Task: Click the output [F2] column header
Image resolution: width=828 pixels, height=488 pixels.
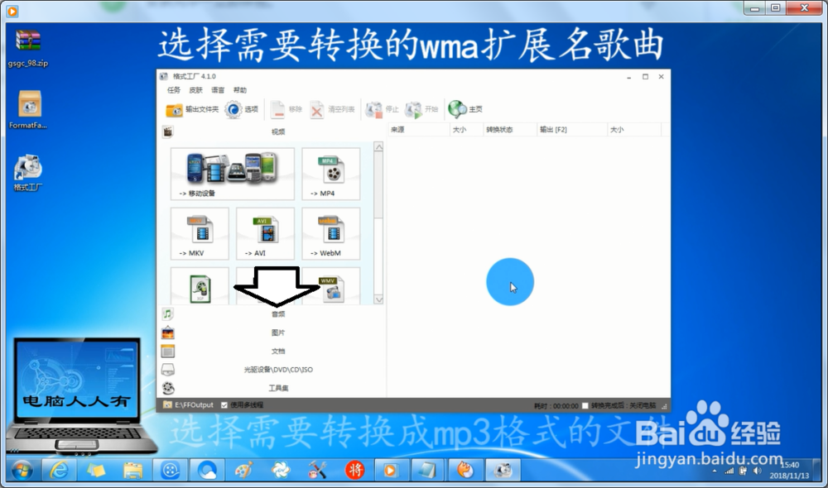Action: 572,130
